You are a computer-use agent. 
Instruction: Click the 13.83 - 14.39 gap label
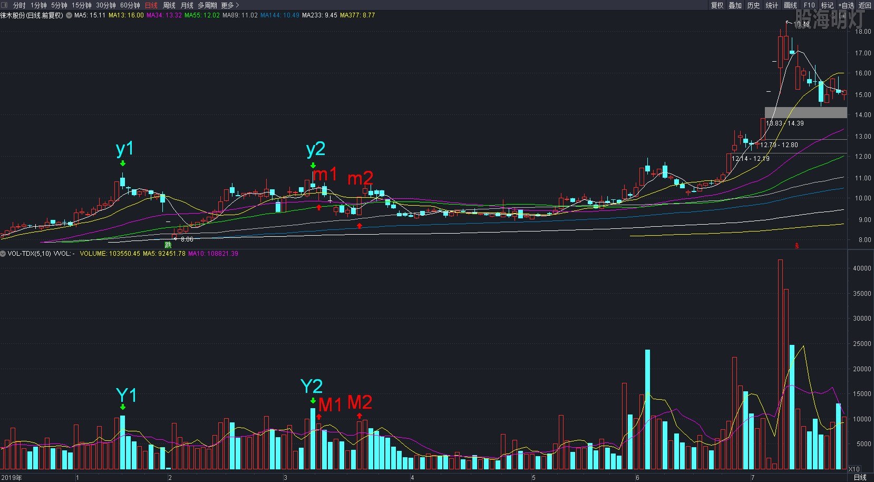(785, 123)
